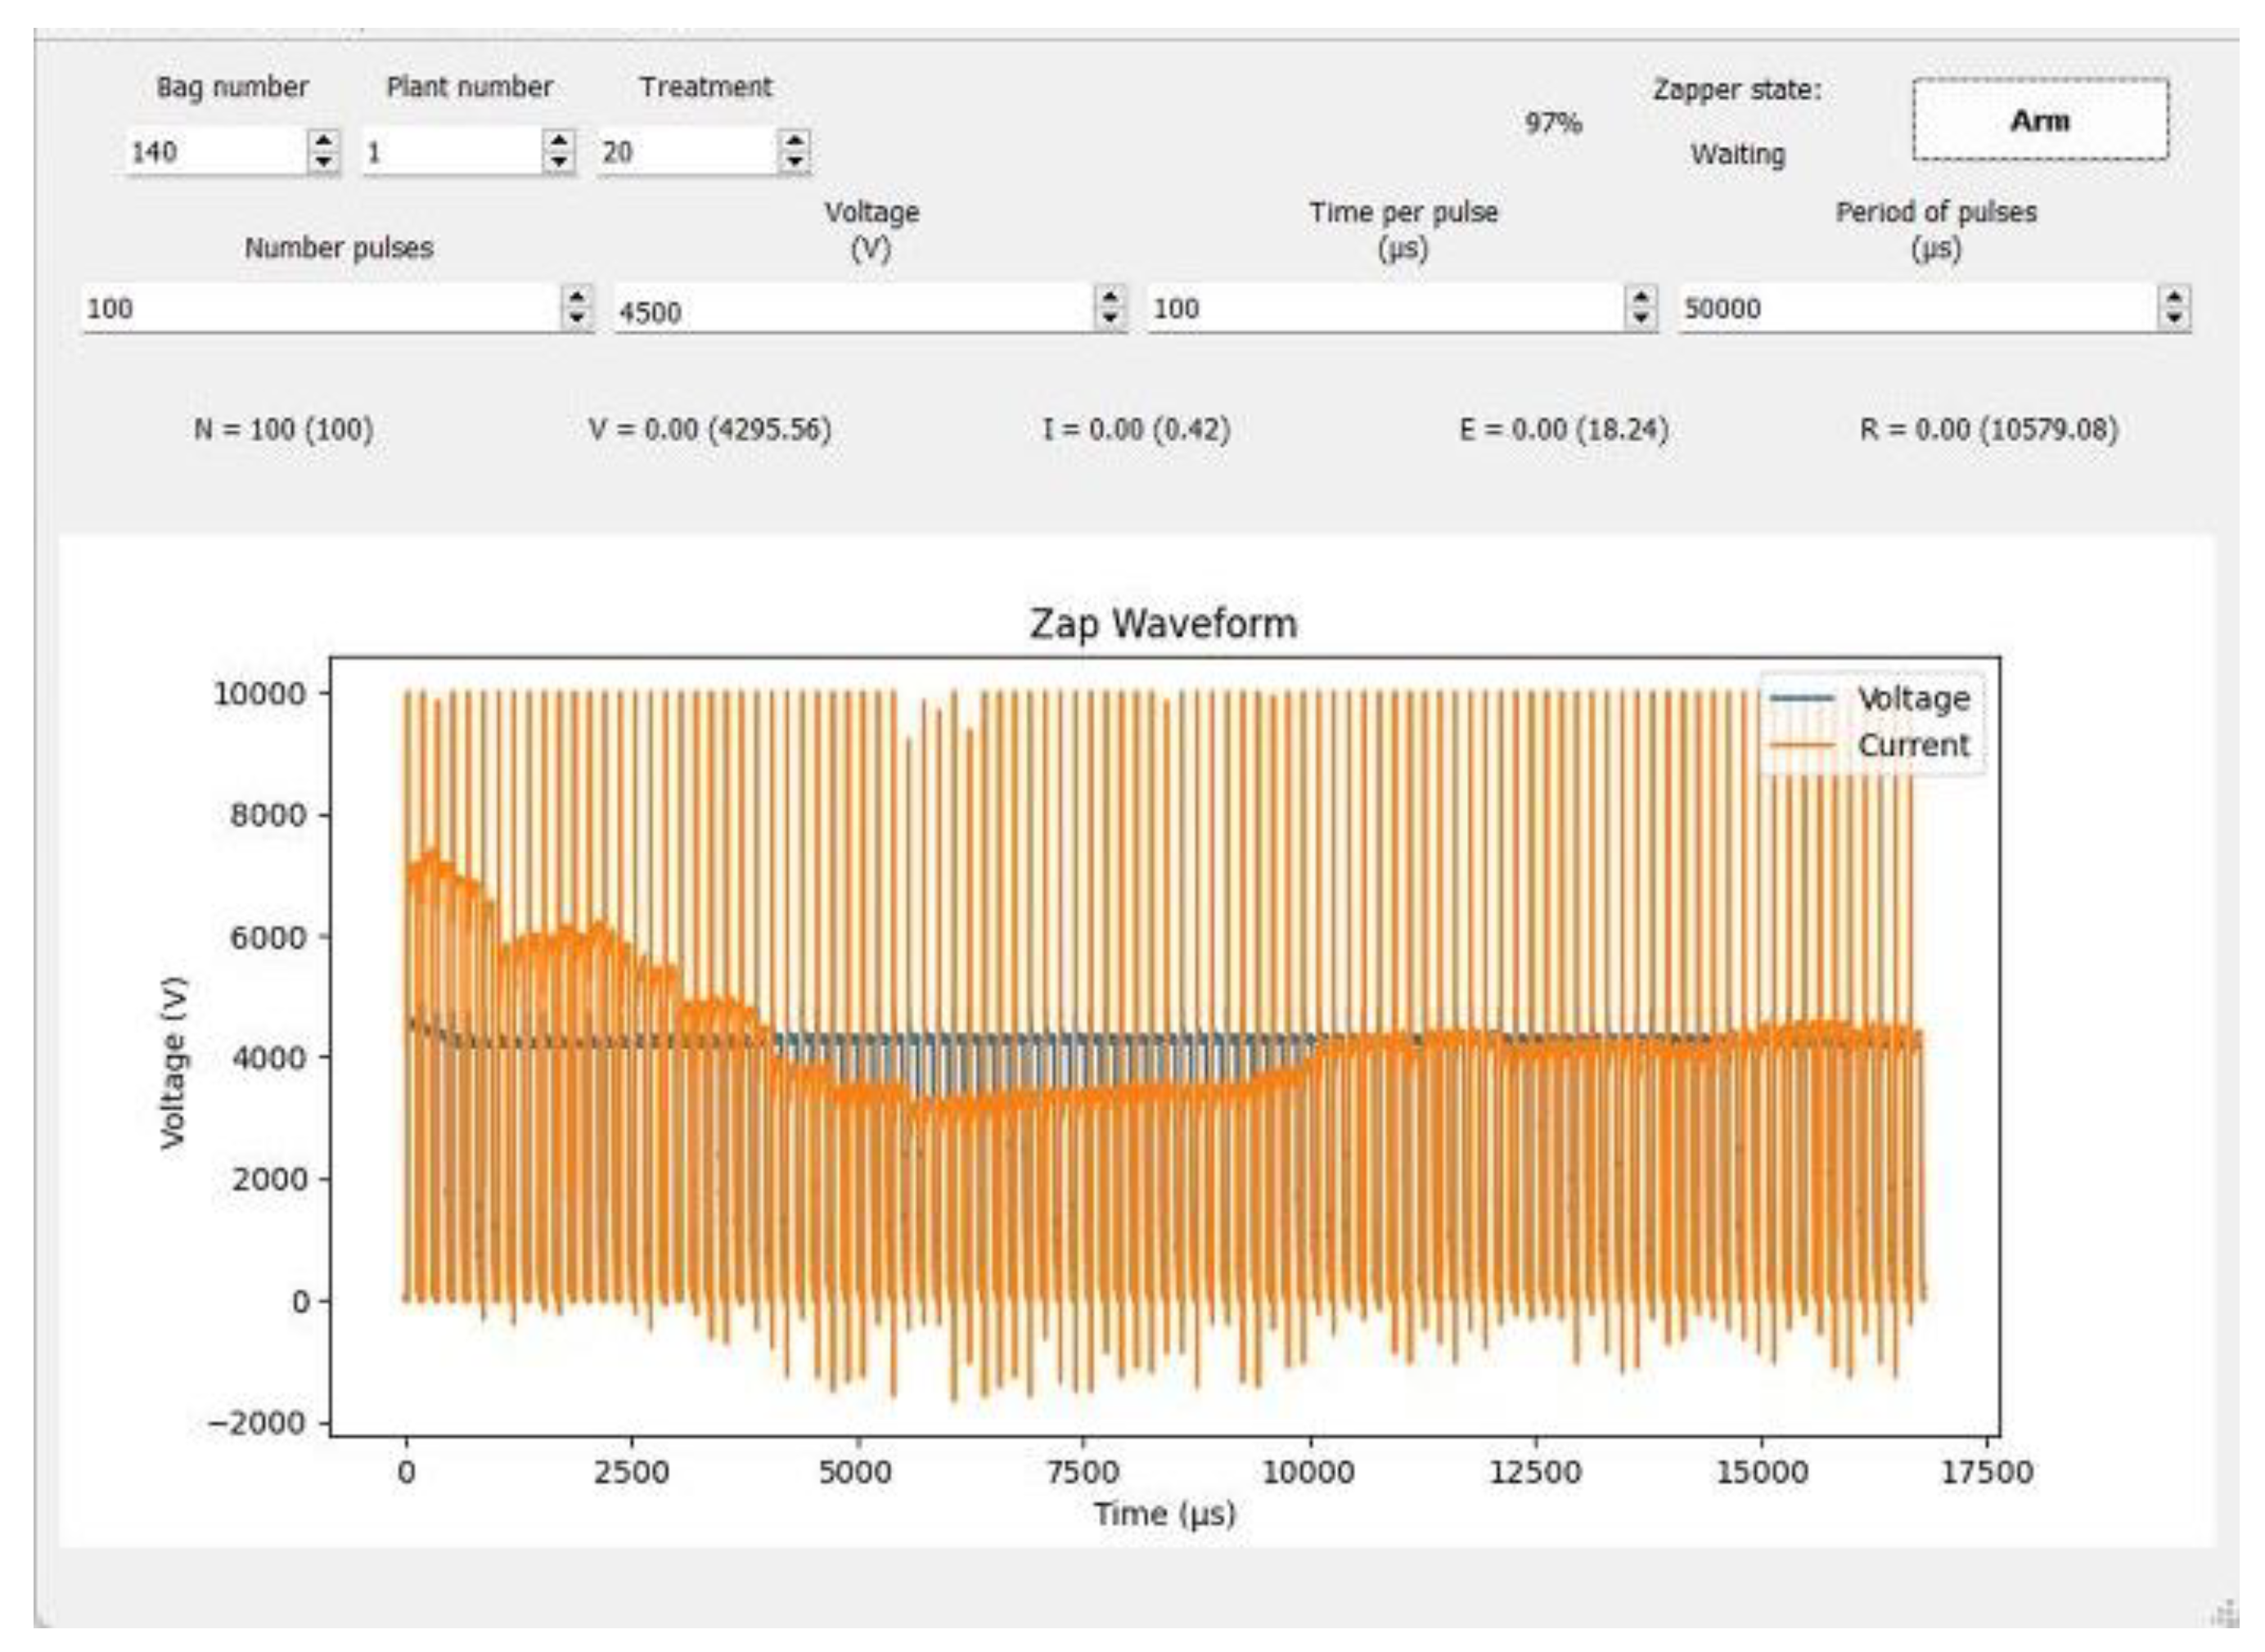This screenshot has width=2265, height=1652.
Task: Increment the Plant number spinner
Action: [559, 142]
